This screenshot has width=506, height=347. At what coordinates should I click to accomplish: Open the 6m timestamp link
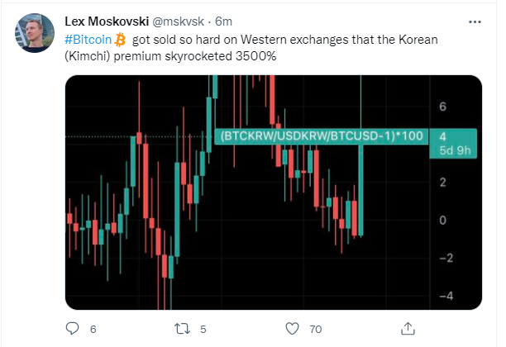(x=223, y=21)
